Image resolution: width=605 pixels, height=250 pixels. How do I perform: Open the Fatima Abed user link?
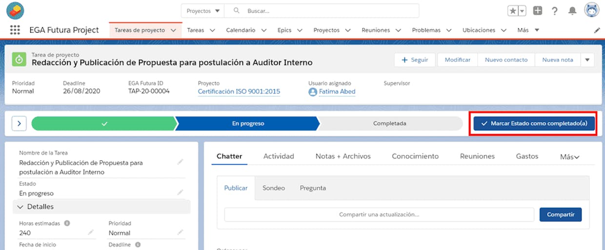pos(337,92)
